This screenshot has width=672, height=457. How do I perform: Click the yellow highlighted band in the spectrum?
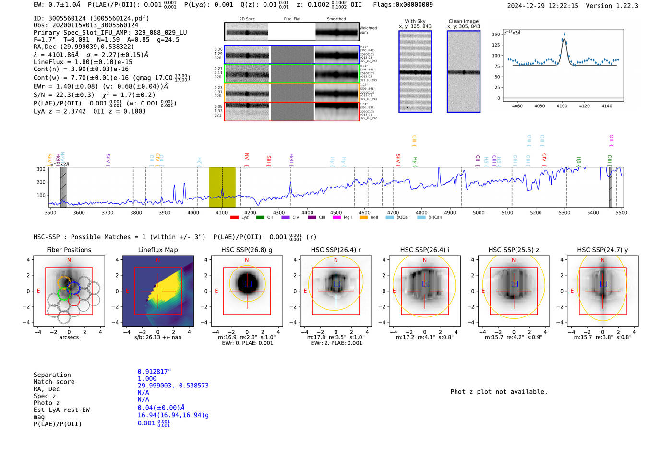222,187
